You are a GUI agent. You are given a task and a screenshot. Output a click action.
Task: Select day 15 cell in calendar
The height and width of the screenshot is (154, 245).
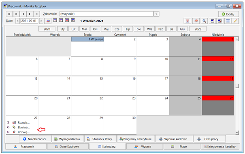pyautogui.click(x=87, y=86)
